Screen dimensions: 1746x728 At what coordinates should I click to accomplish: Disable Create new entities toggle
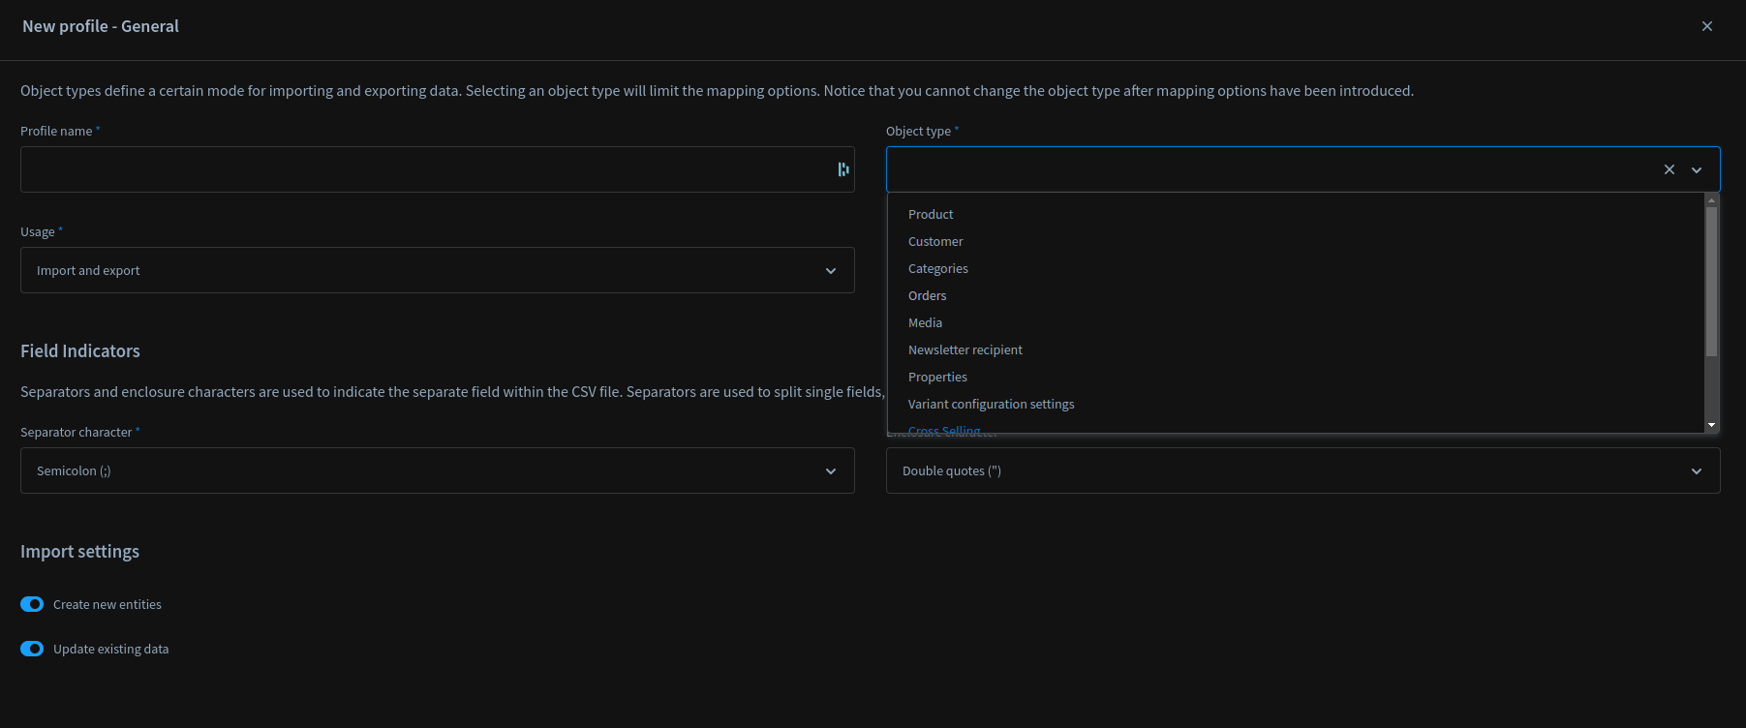click(x=32, y=604)
